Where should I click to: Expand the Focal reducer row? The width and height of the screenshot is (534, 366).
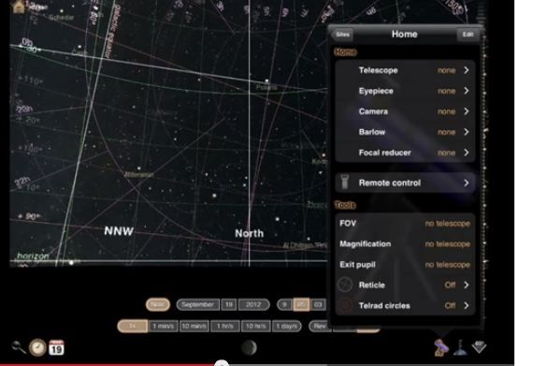click(x=405, y=153)
